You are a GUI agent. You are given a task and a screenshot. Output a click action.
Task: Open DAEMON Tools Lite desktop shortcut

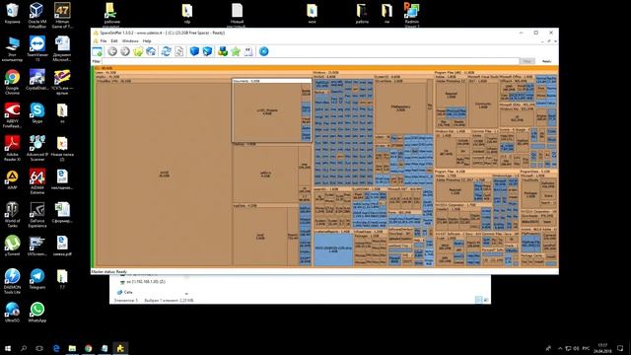point(12,281)
